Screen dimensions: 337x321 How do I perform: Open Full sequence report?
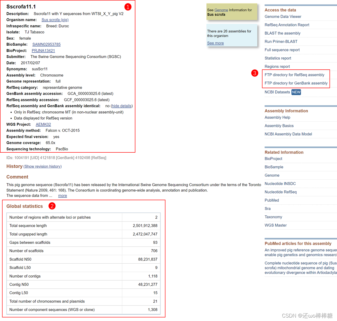tap(282, 50)
